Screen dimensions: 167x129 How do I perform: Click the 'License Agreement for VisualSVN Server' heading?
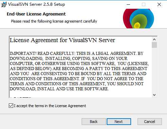pyautogui.click(x=62, y=40)
